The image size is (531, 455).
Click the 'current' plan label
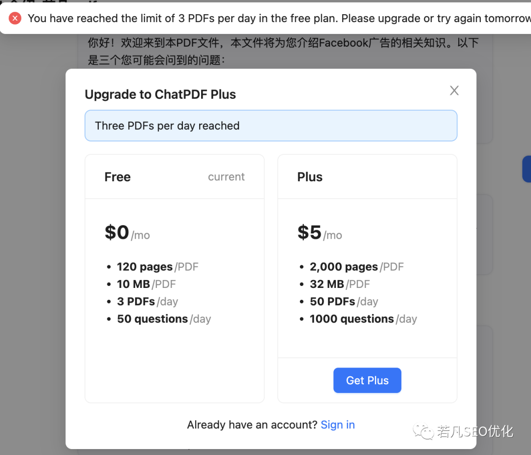click(226, 177)
